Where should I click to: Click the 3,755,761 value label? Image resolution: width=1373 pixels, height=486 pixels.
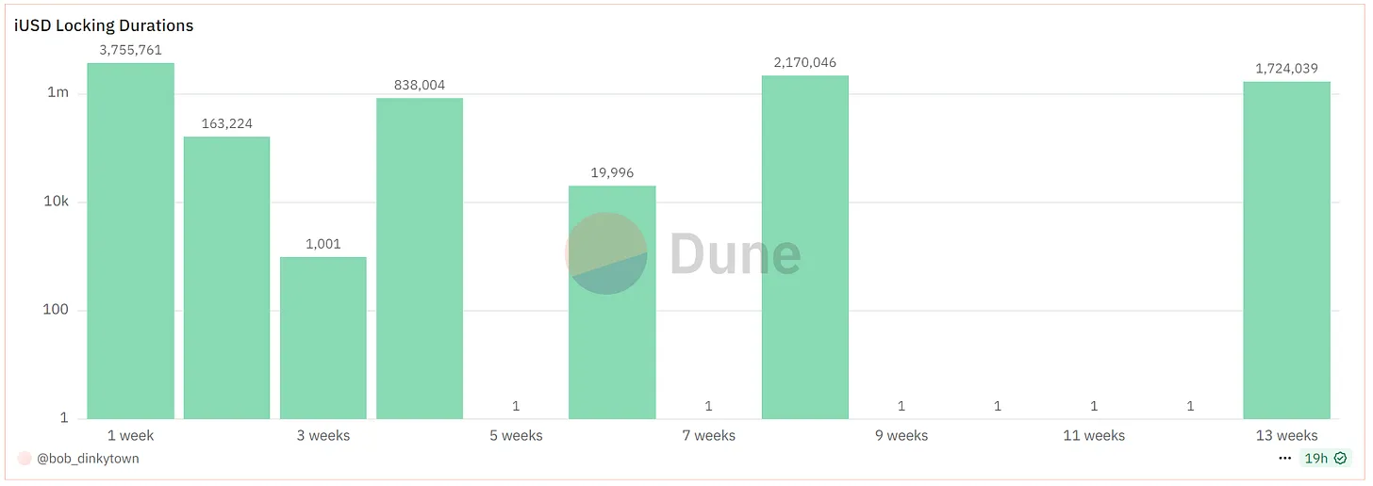coord(131,51)
